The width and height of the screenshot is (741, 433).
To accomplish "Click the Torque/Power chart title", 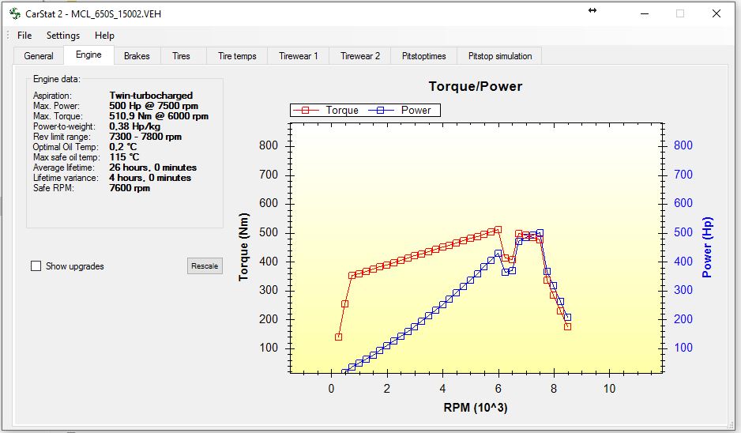I will click(475, 86).
